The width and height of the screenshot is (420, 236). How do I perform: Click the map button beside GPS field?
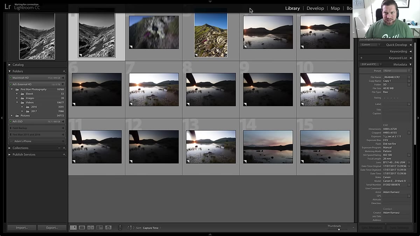[409, 196]
